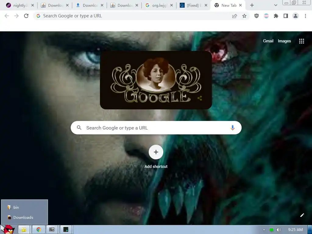Open the Extensions puzzle piece menu
The height and width of the screenshot is (234, 312).
click(x=276, y=16)
